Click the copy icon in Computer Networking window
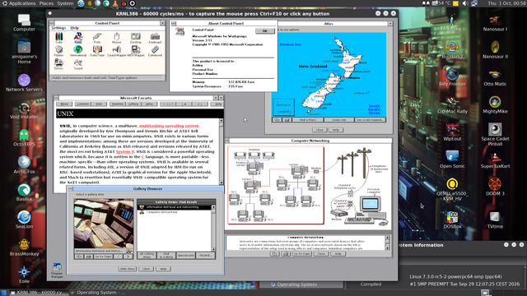 (x=274, y=254)
